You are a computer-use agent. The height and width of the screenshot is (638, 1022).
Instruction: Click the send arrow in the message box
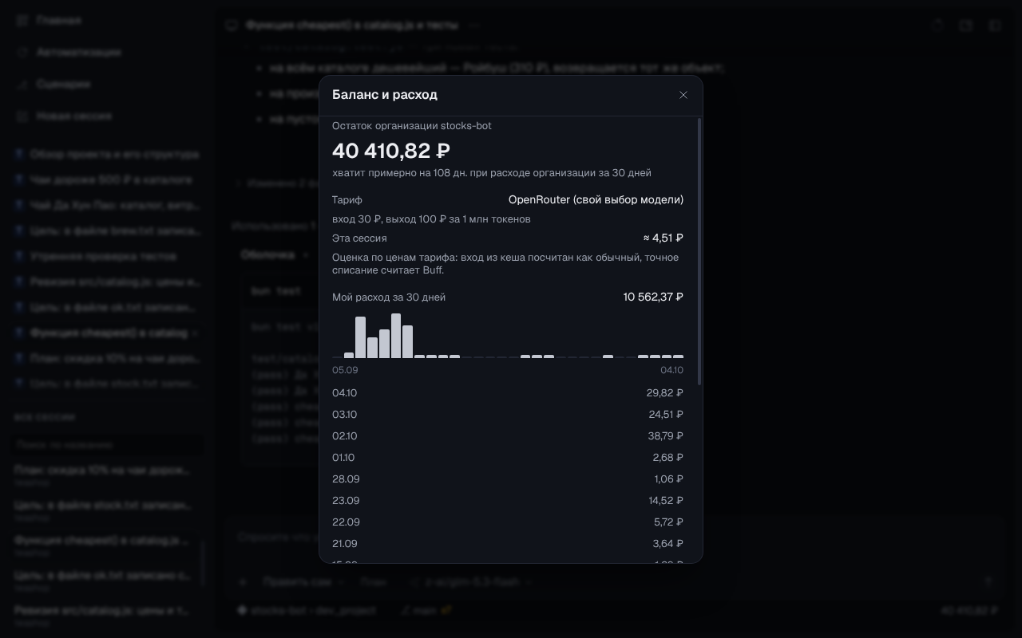(988, 581)
